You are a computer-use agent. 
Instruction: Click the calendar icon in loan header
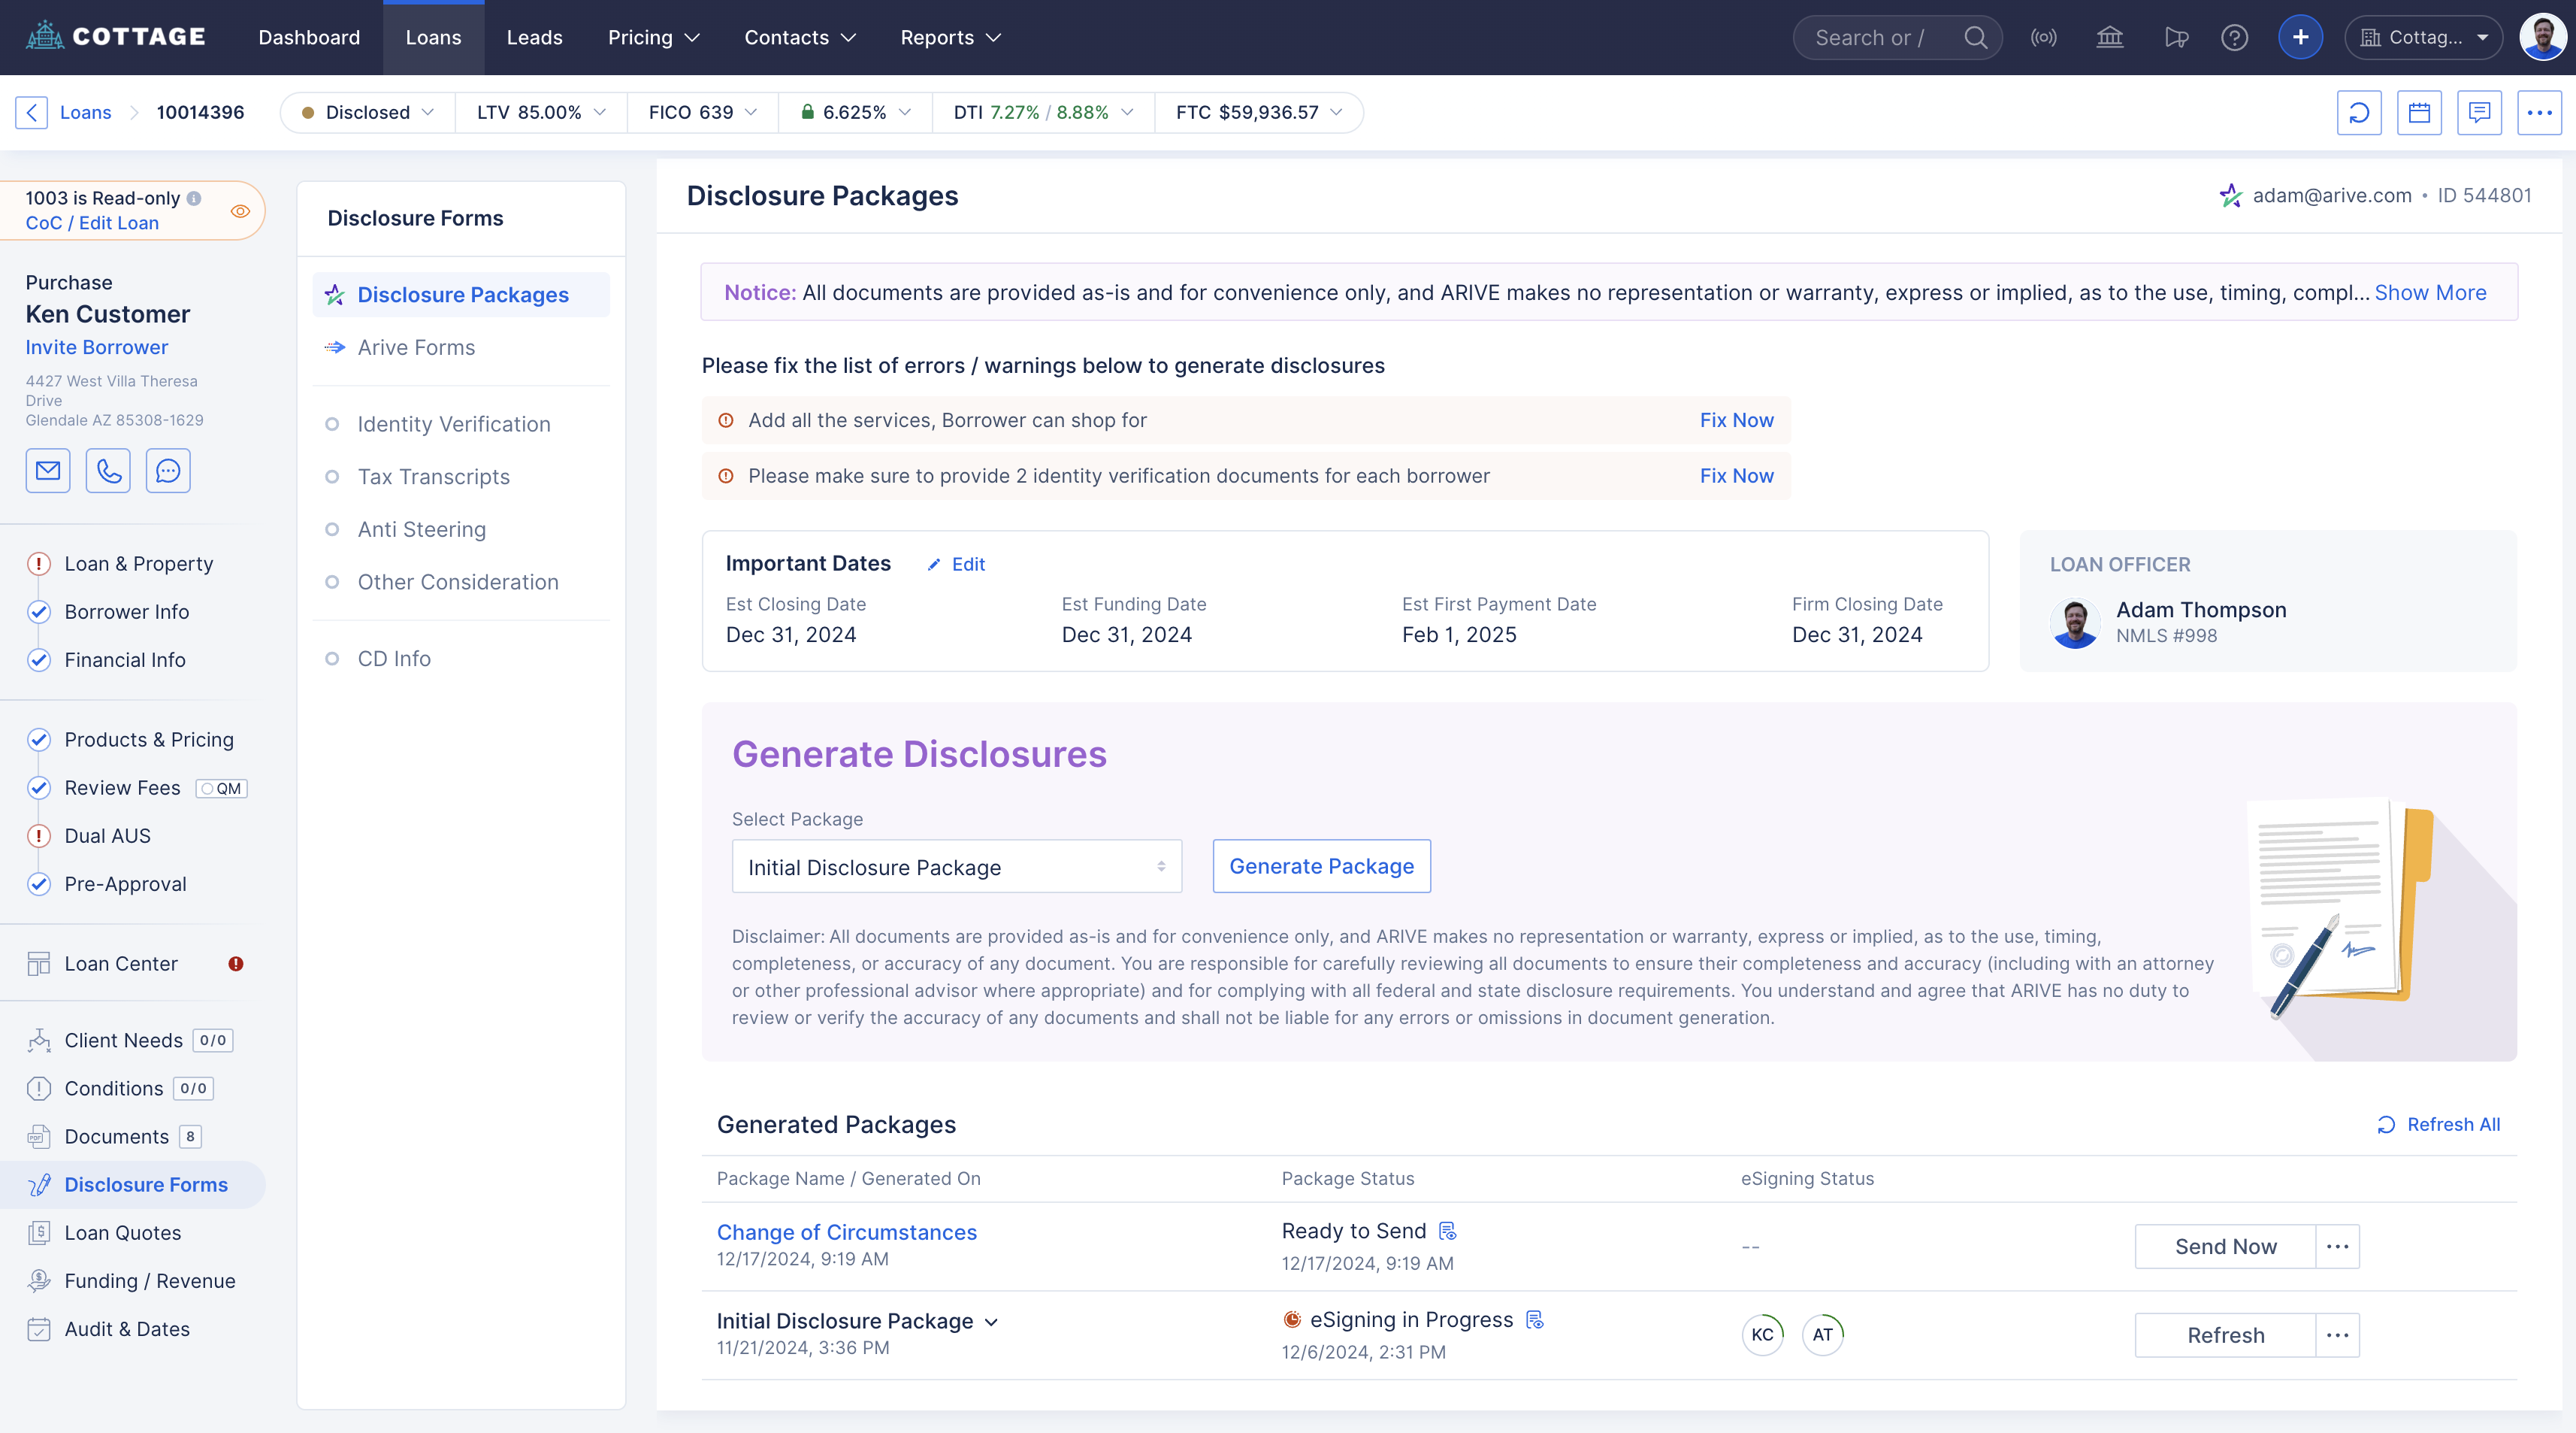[2419, 112]
